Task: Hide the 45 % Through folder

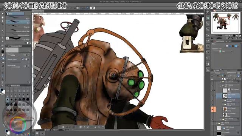Action: 212,101
